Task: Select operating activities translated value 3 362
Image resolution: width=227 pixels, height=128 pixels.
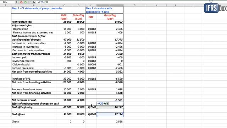Action: pyautogui.click(x=110, y=72)
